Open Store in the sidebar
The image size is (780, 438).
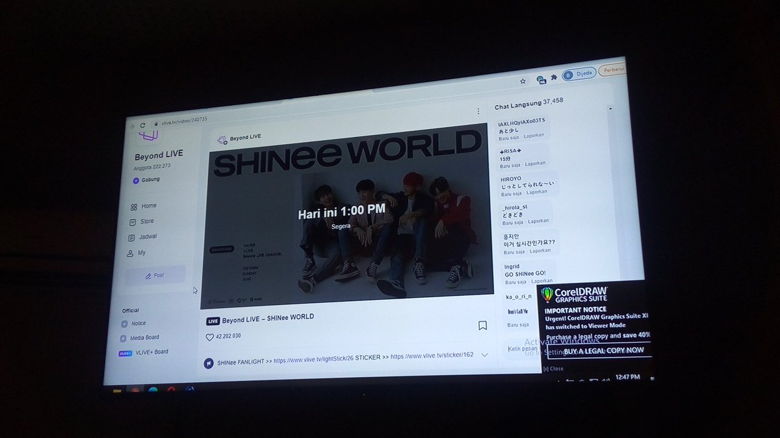pyautogui.click(x=142, y=221)
